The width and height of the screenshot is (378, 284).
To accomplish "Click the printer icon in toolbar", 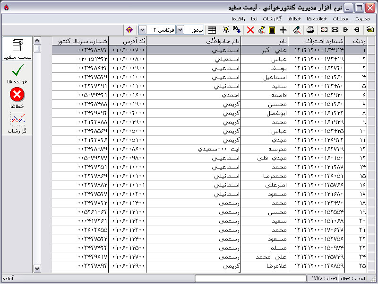I will click(x=310, y=30).
